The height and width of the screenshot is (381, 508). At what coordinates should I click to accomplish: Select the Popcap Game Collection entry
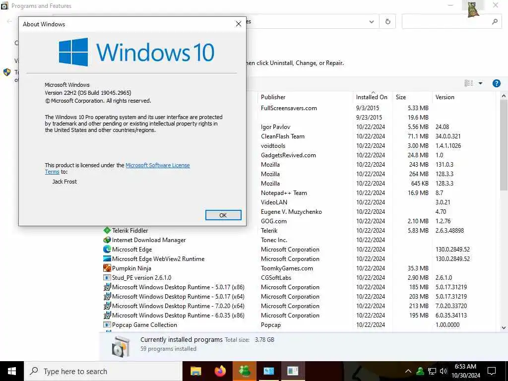point(299,324)
